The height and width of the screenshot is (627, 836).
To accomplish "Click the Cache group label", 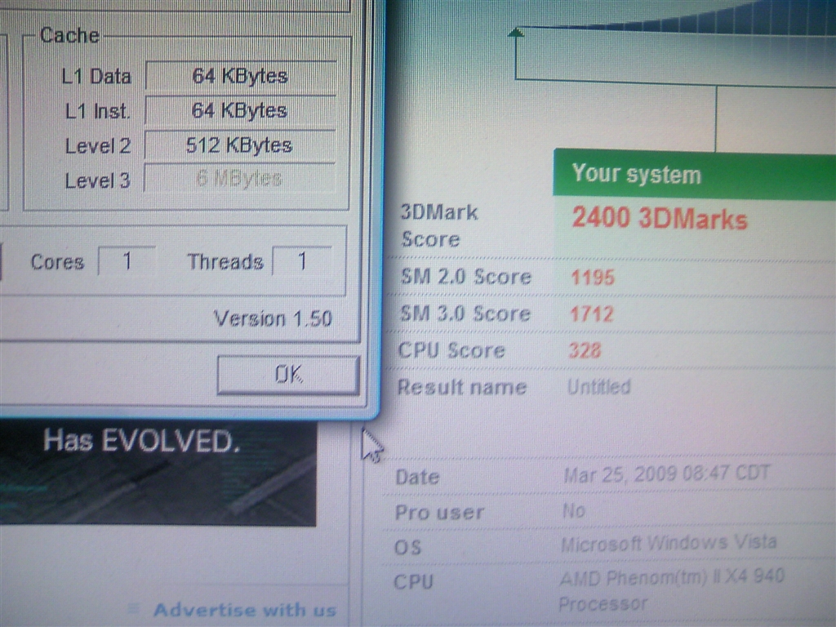I will (x=70, y=35).
